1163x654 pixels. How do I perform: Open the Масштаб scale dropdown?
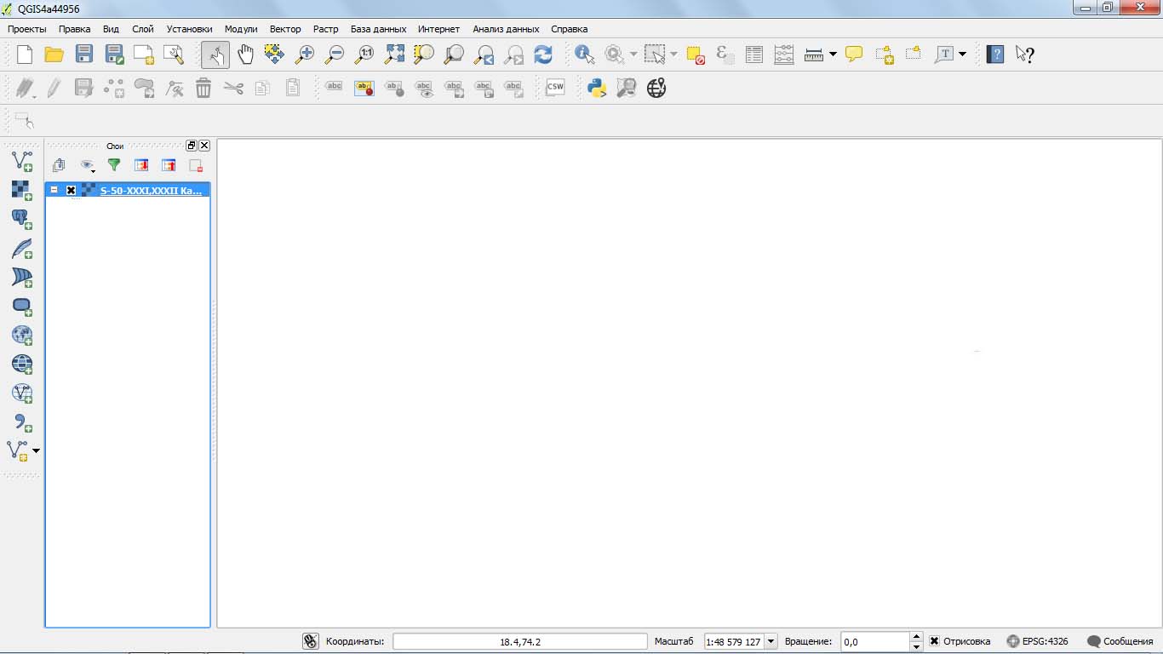tap(771, 641)
